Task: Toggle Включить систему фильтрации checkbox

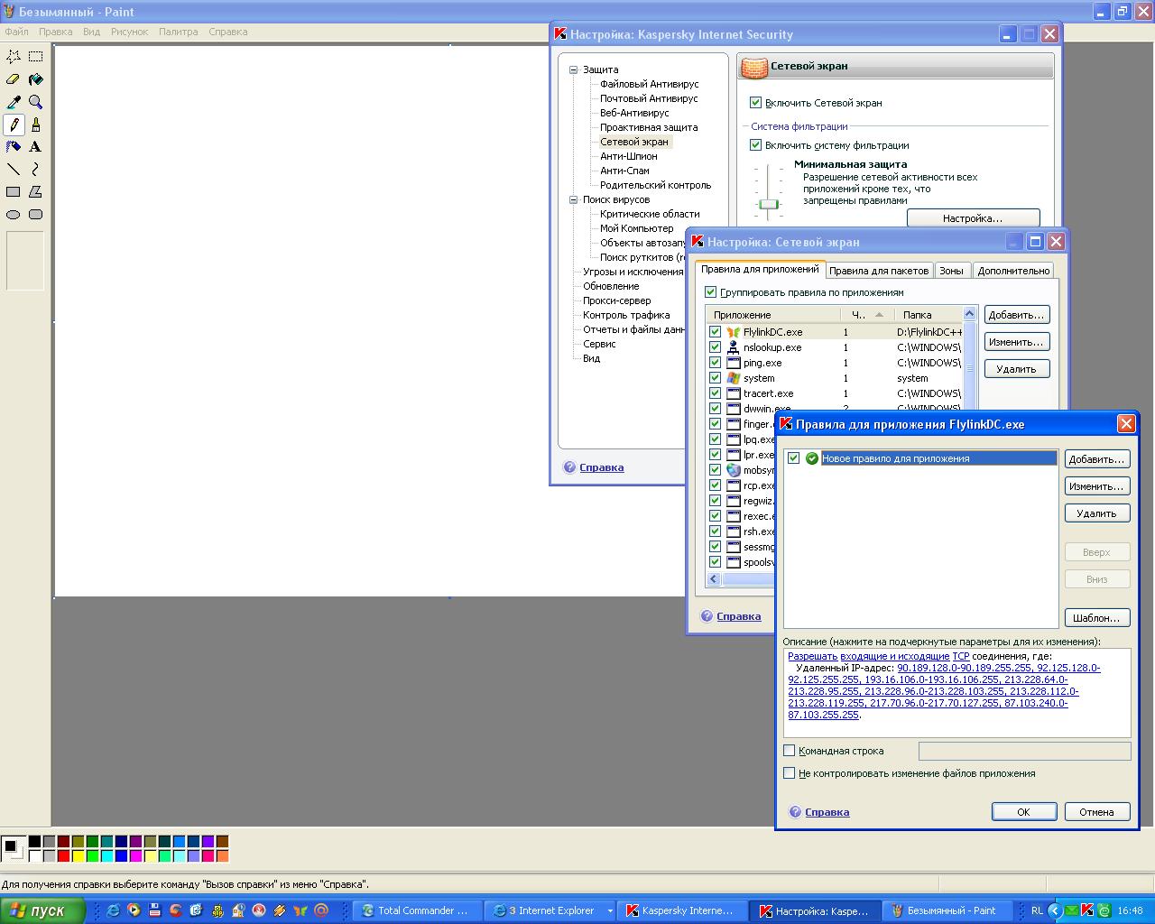Action: [x=756, y=145]
